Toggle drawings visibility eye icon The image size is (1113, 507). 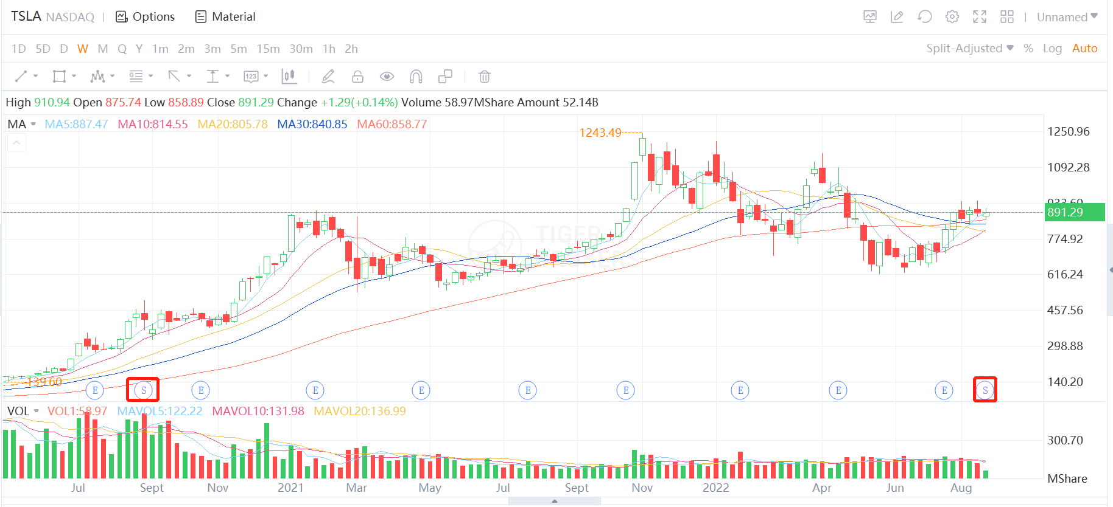pyautogui.click(x=387, y=76)
